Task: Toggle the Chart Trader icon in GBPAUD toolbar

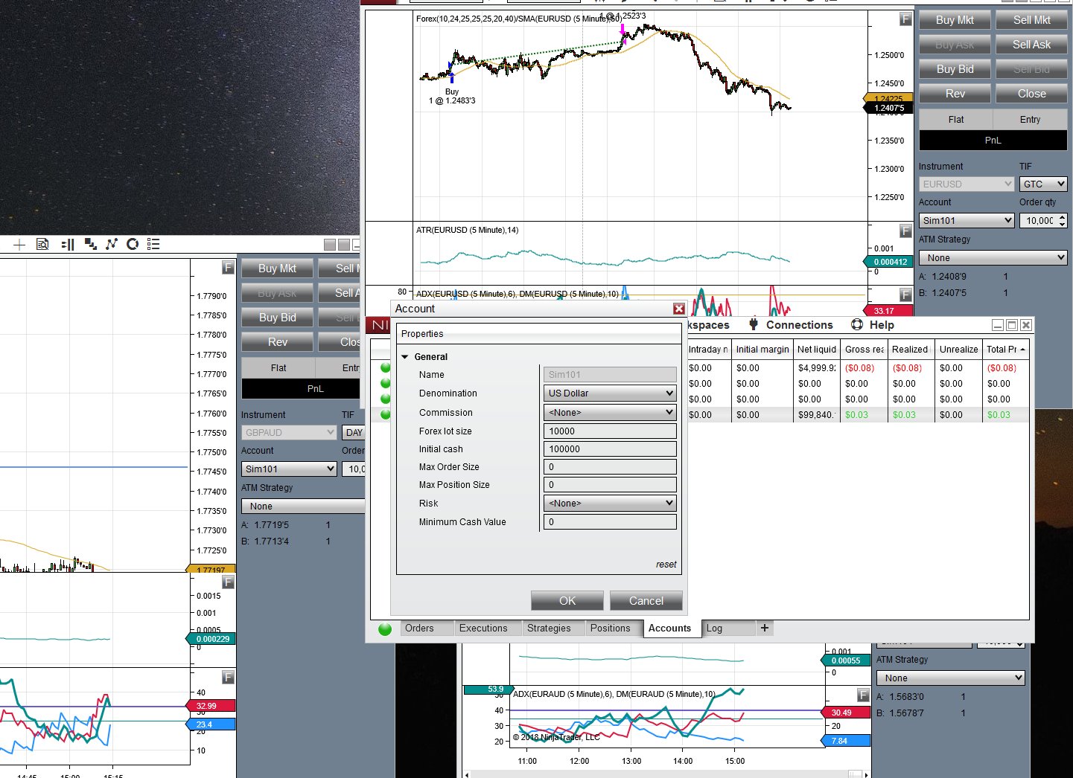Action: coord(68,245)
